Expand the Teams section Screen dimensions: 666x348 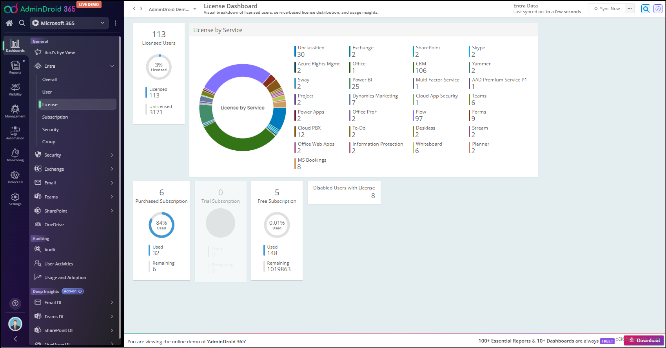[x=112, y=197]
